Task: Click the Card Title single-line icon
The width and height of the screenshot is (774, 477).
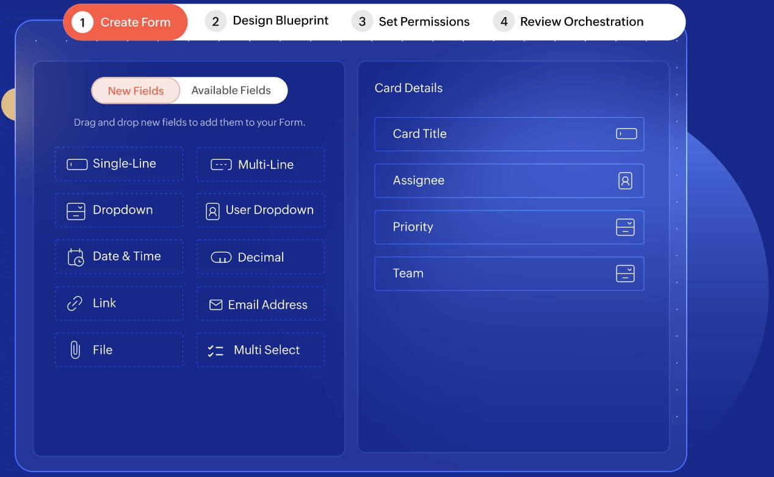Action: click(x=626, y=134)
